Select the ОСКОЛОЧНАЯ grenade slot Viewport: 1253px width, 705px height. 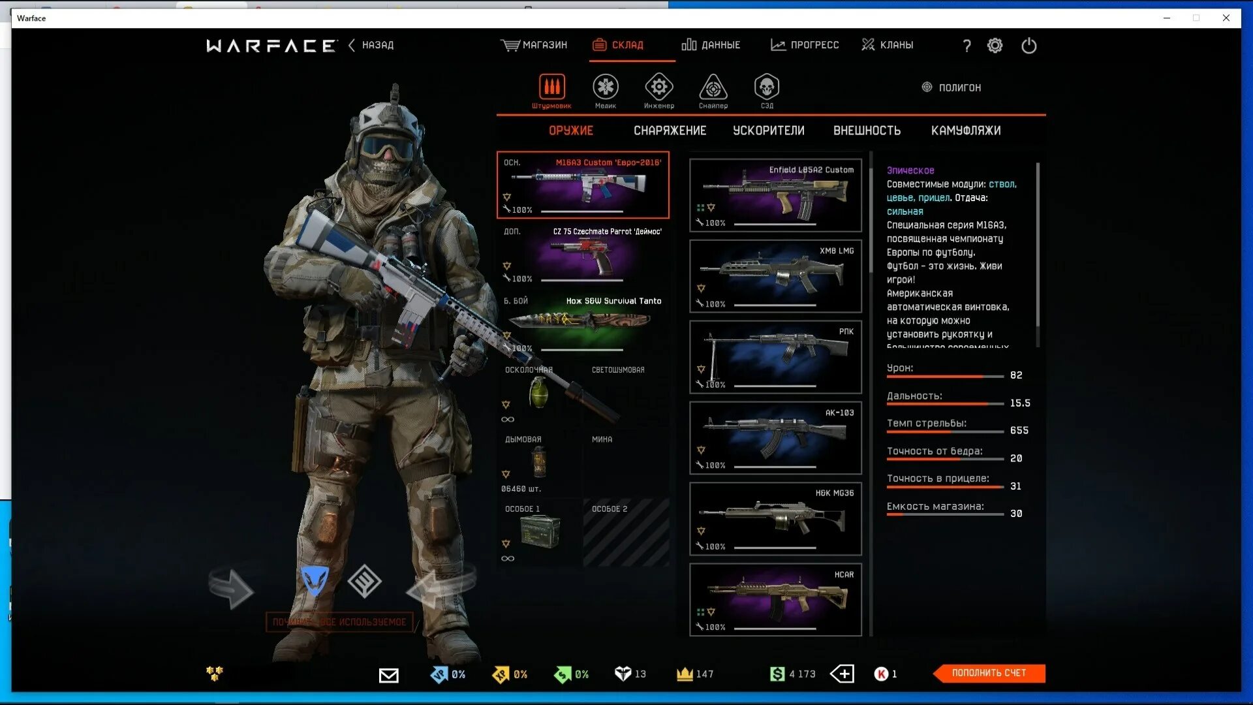(539, 394)
